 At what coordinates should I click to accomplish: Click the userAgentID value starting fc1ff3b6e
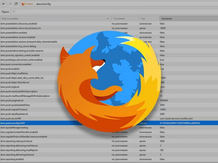[180, 123]
